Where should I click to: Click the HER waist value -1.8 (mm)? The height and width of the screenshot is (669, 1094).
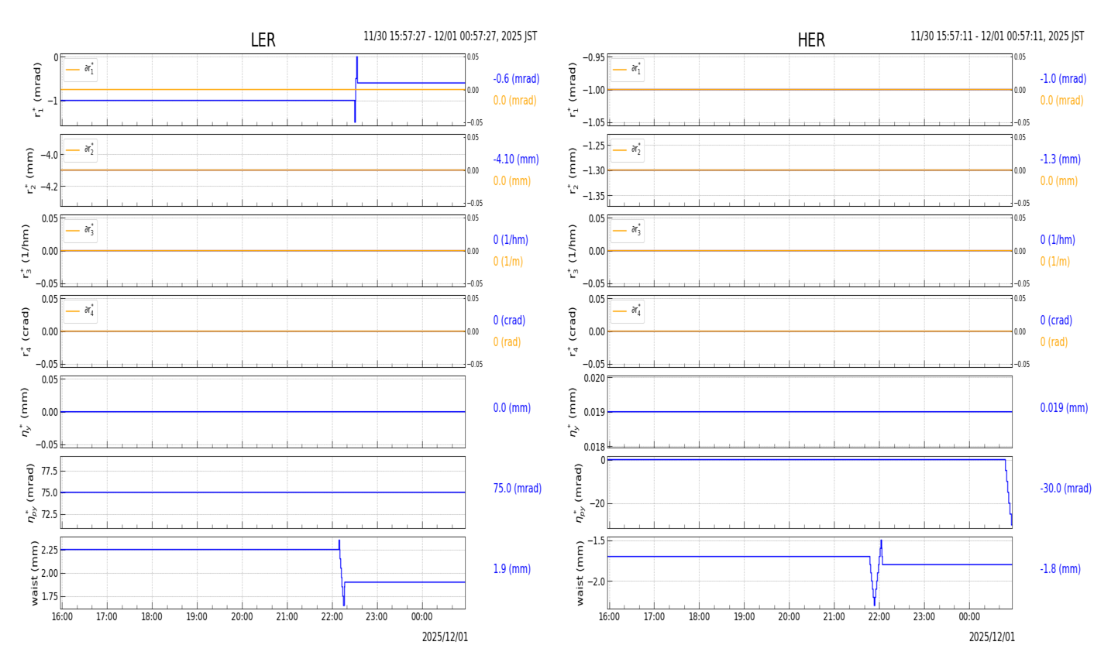[1060, 569]
